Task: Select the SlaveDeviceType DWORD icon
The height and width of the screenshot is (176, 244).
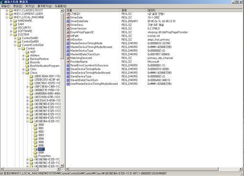Action: [x=68, y=76]
